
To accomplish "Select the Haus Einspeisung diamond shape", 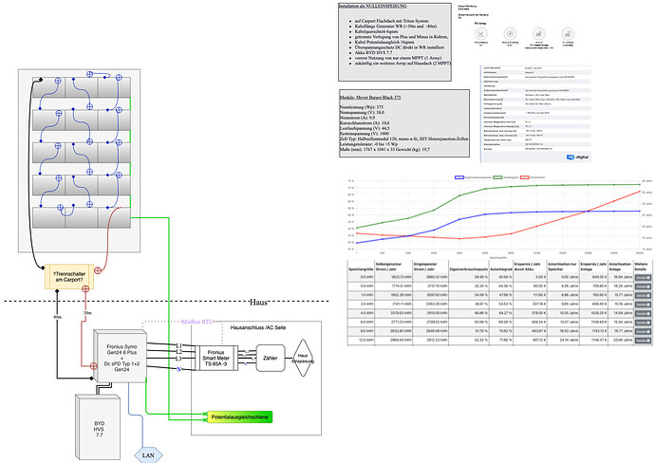I will pos(303,359).
